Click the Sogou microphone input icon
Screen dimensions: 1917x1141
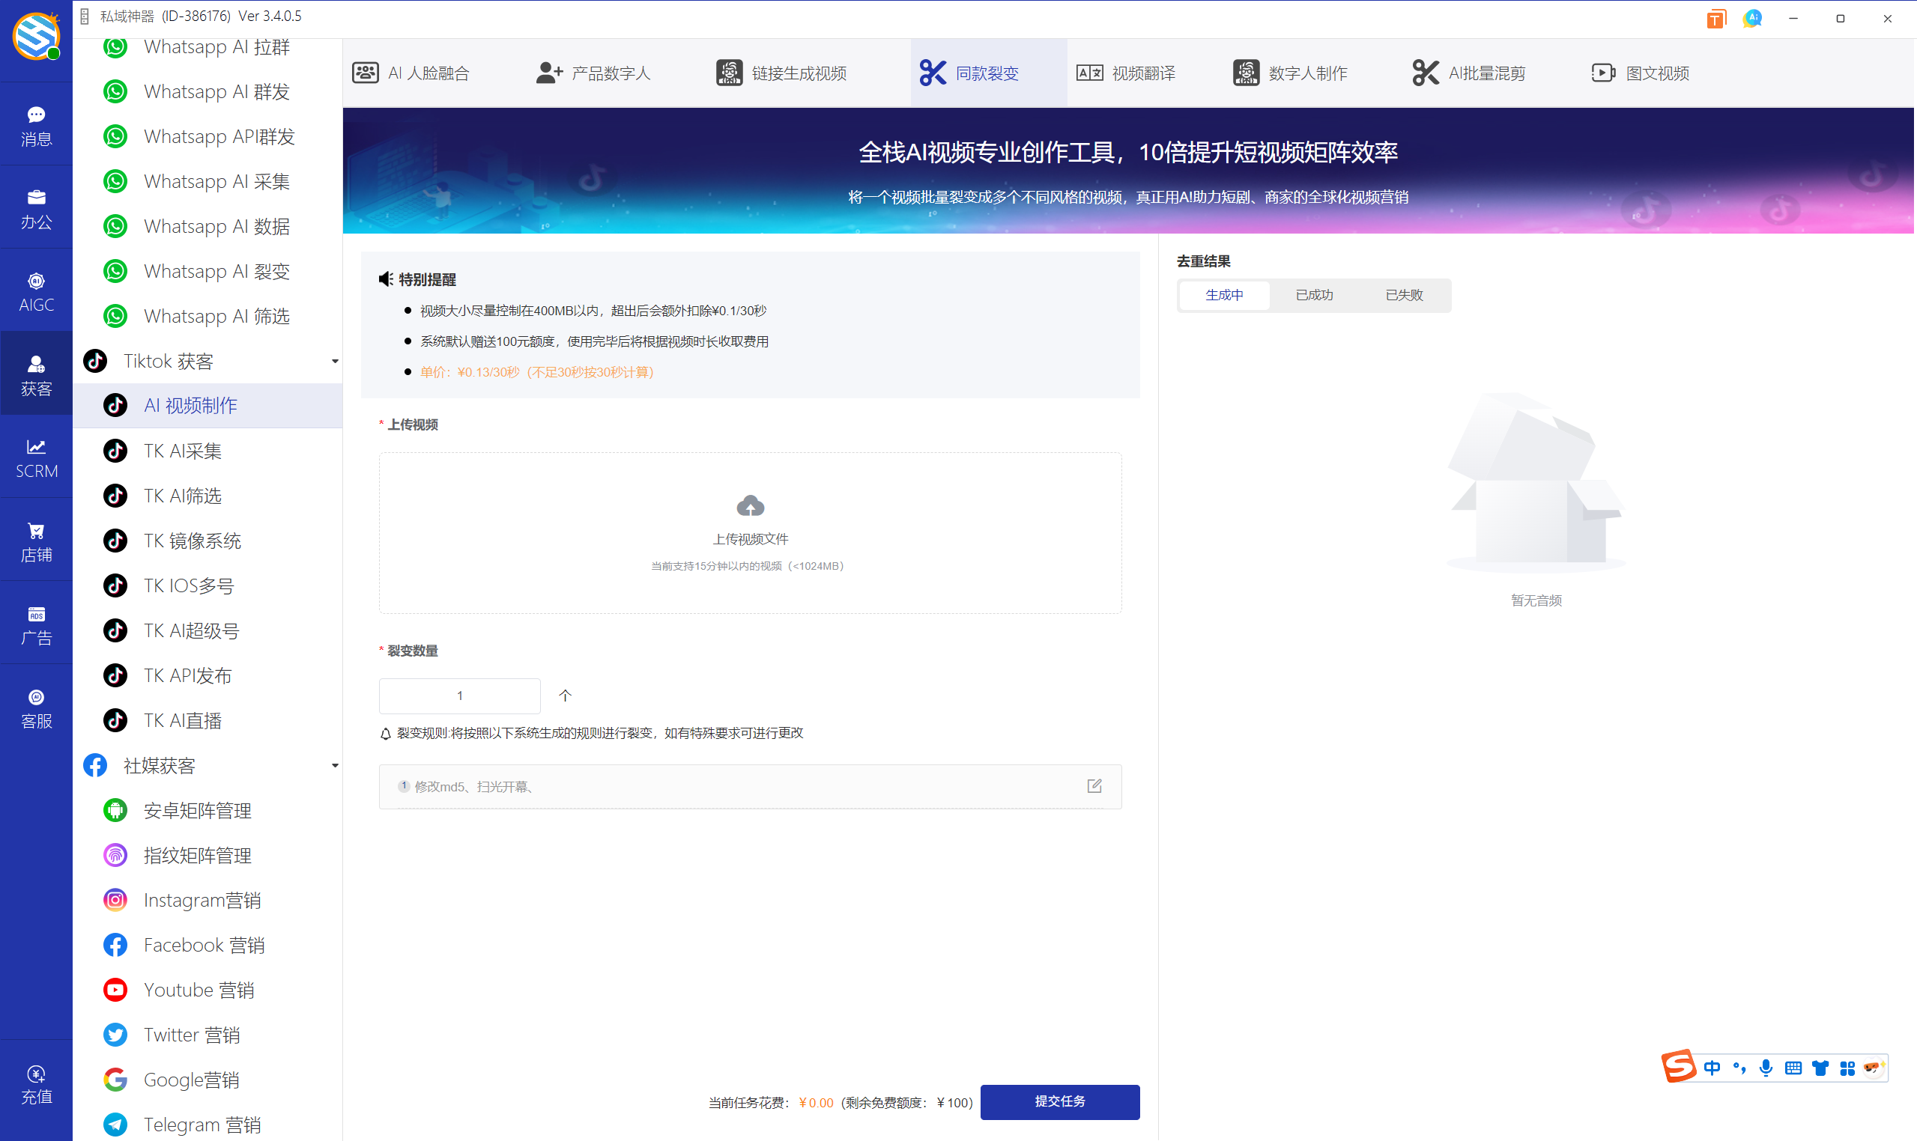pyautogui.click(x=1766, y=1068)
